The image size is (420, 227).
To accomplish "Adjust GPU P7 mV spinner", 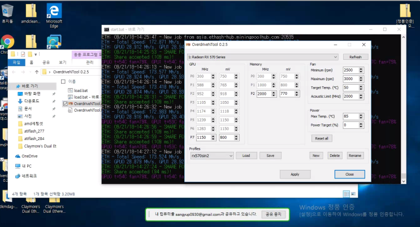I will 236,137.
